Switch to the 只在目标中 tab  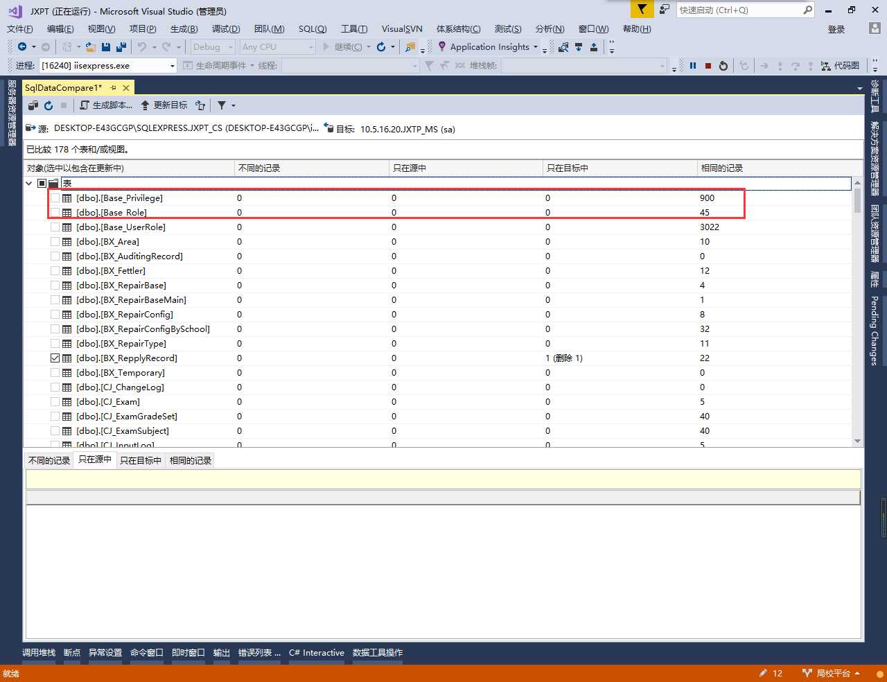click(141, 460)
